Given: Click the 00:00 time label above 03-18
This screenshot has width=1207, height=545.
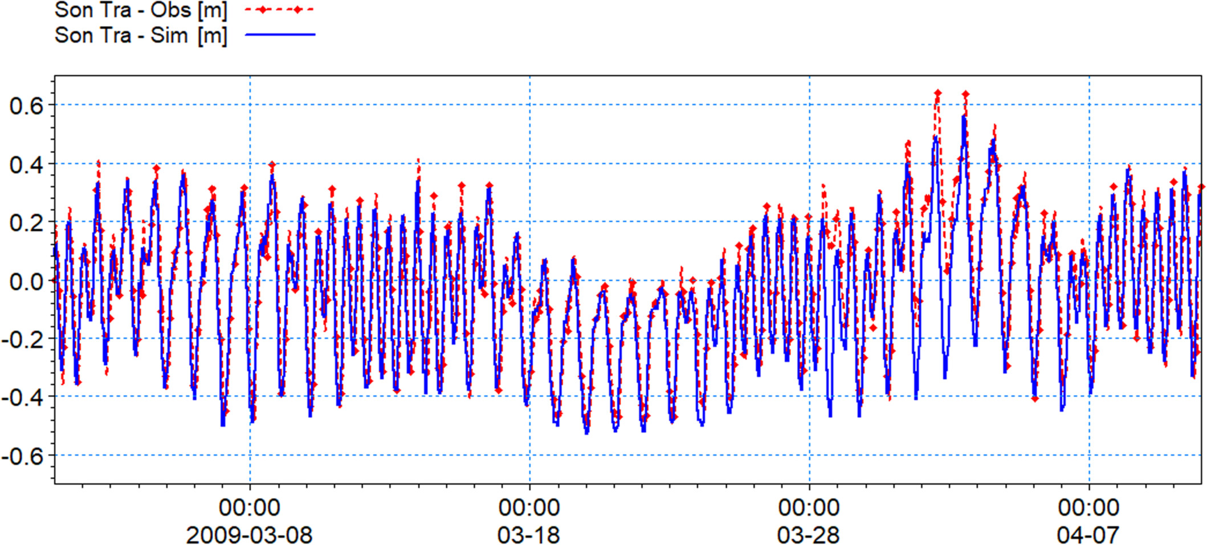Looking at the screenshot, I should [x=529, y=507].
